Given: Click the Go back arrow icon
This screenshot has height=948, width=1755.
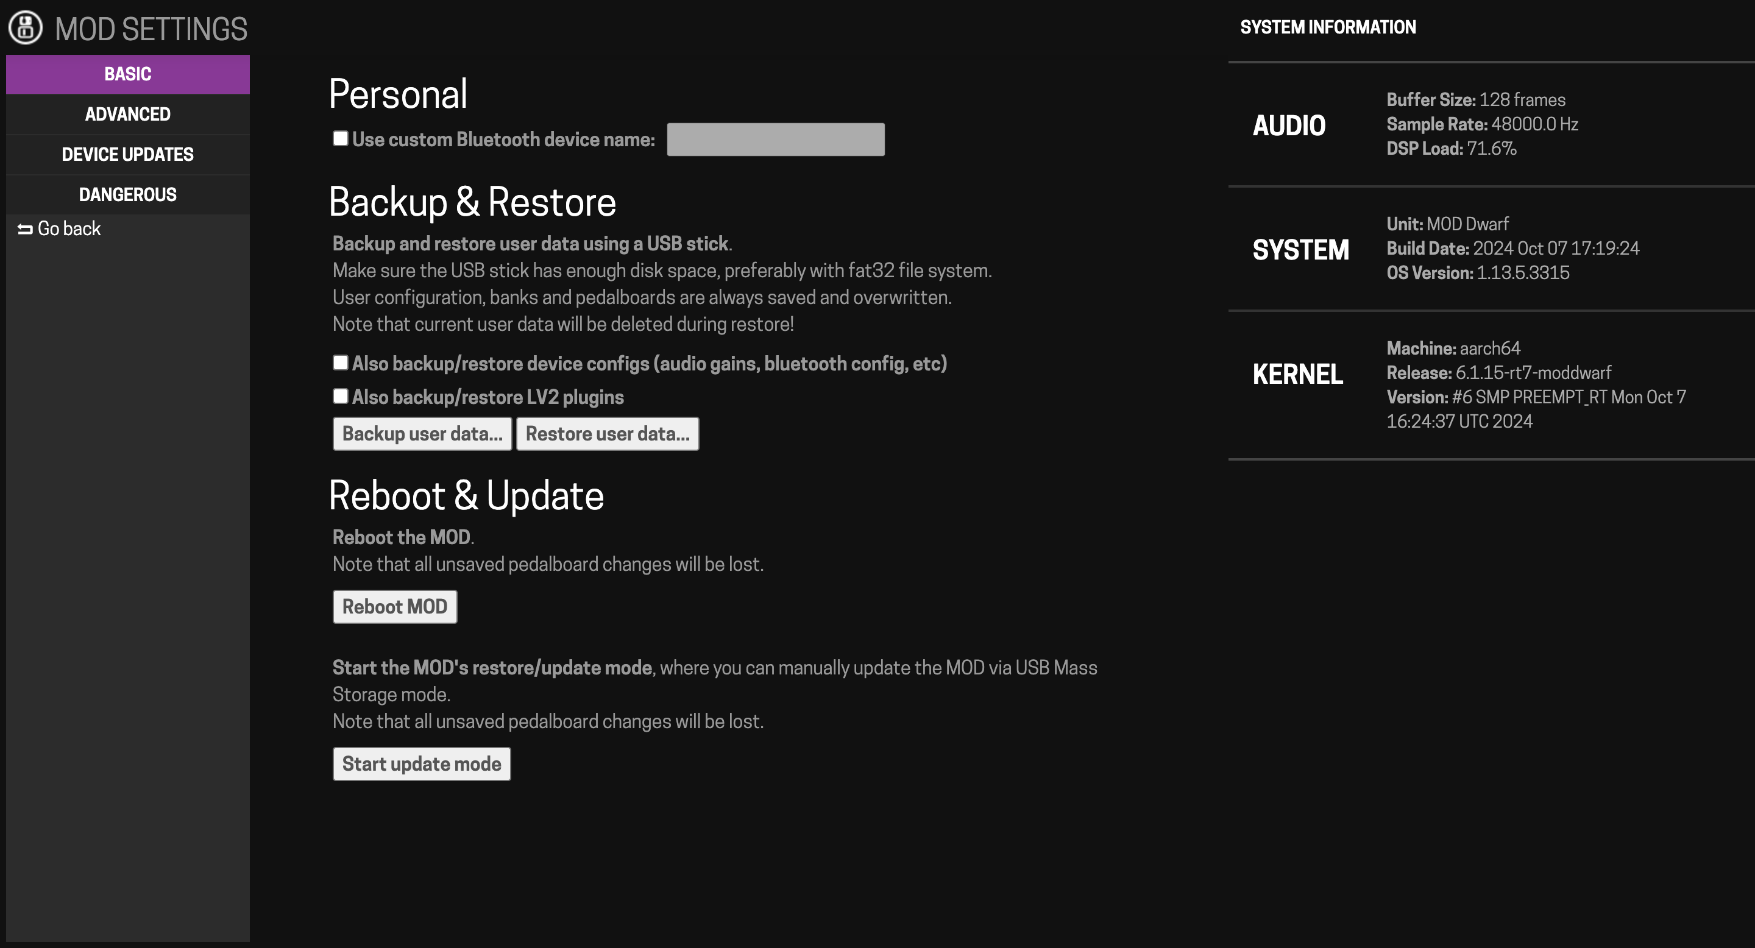Looking at the screenshot, I should (x=25, y=230).
